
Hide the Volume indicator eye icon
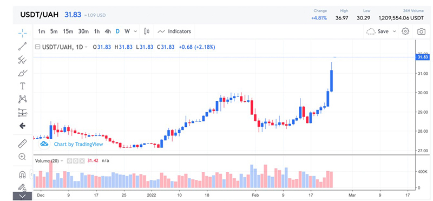click(x=70, y=160)
